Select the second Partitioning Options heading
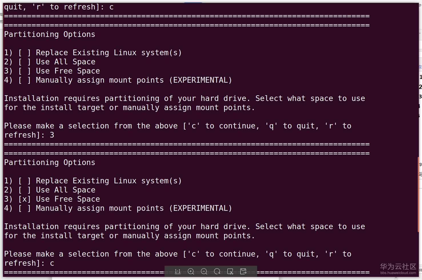Image resolution: width=422 pixels, height=280 pixels. (x=49, y=162)
